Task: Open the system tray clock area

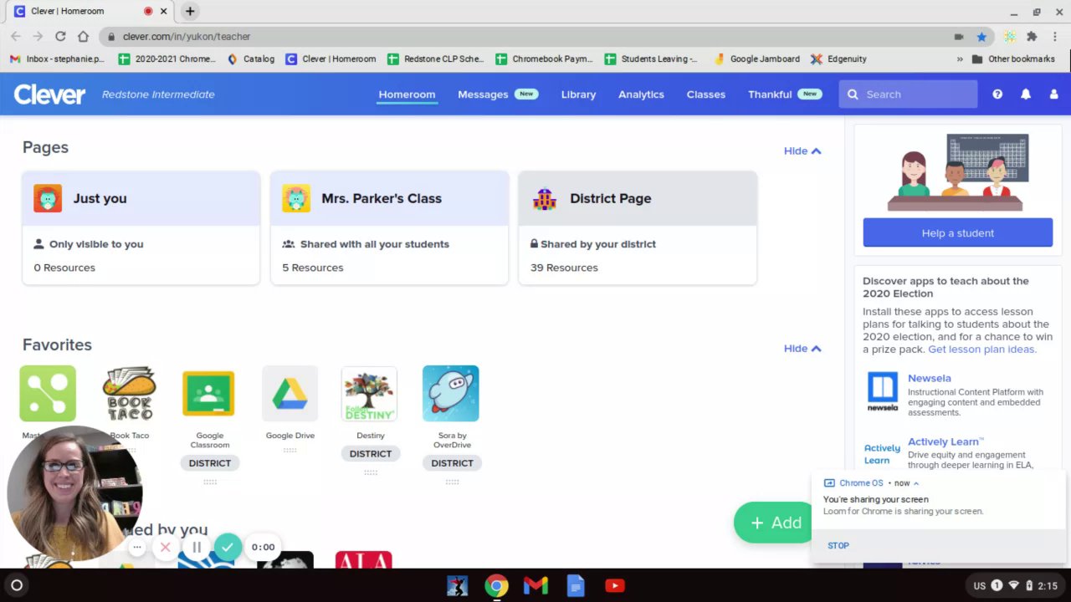Action: [x=1016, y=585]
